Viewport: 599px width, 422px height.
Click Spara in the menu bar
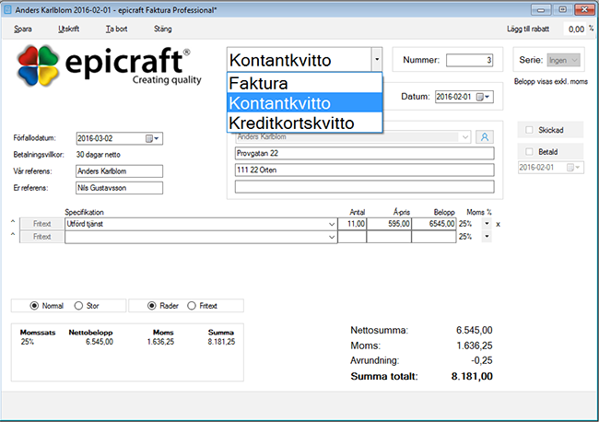pos(23,29)
